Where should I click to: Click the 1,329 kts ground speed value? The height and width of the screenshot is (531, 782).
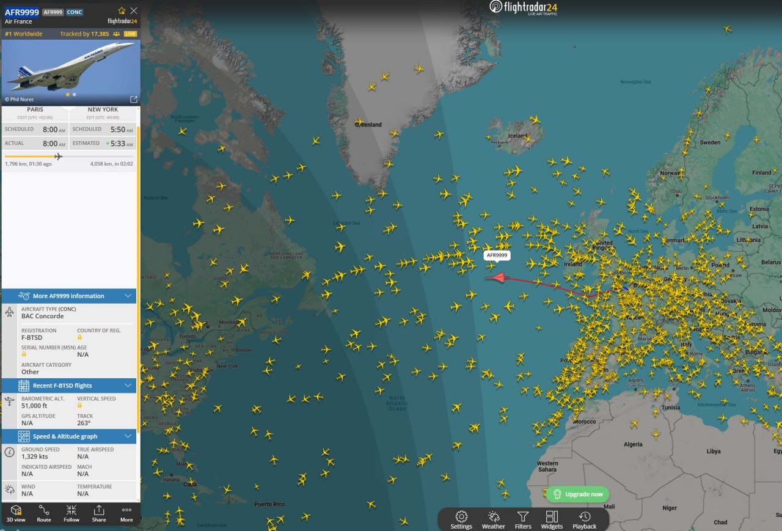[34, 456]
